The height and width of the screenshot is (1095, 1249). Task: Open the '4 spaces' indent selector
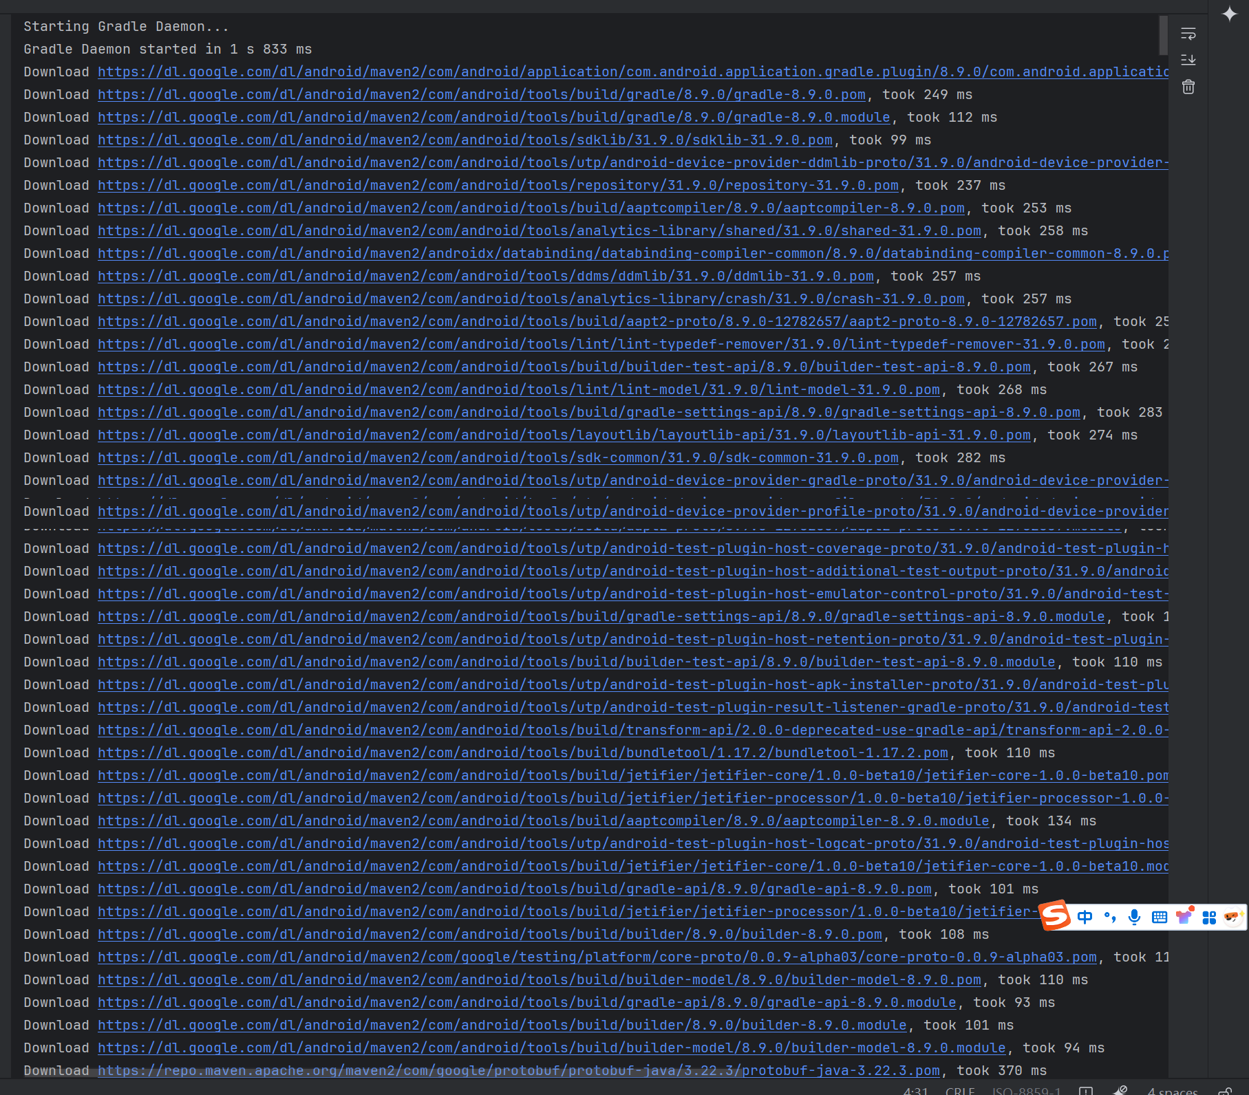[x=1173, y=1091]
